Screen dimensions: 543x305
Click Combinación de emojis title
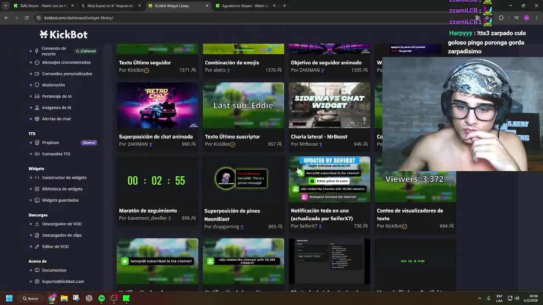pyautogui.click(x=232, y=63)
